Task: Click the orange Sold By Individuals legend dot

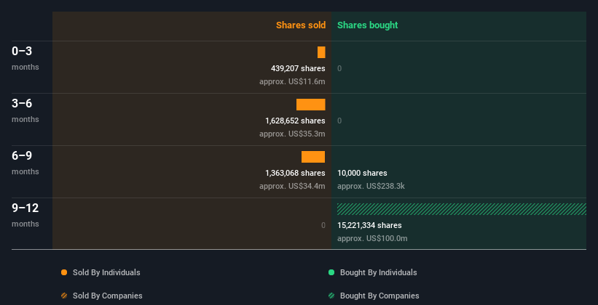Action: click(x=64, y=272)
